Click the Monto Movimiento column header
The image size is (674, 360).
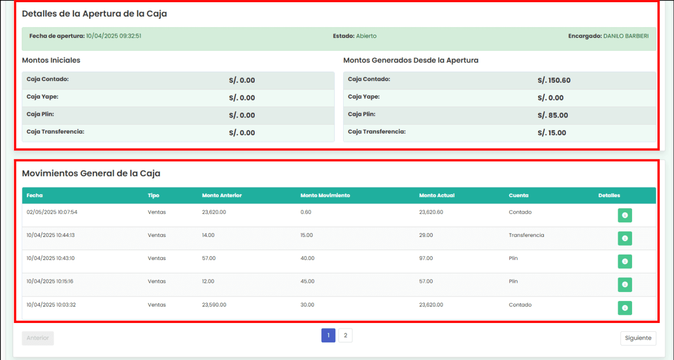[325, 195]
